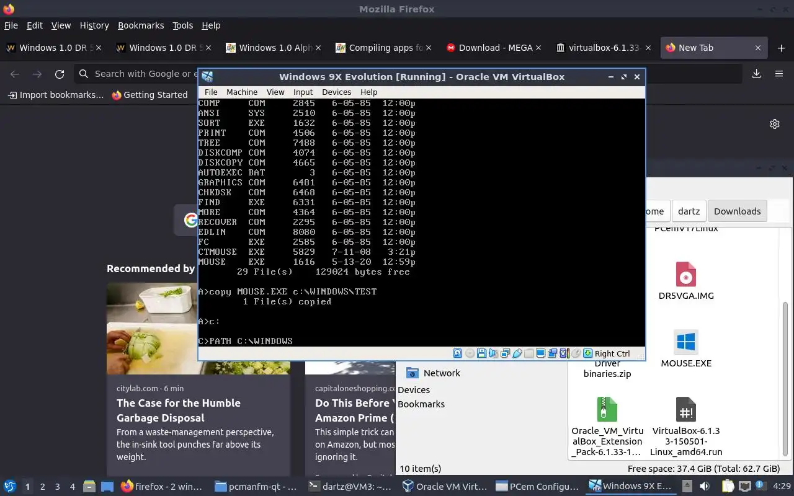Open the Firefox downloads panel icon
This screenshot has height=496, width=794.
(756, 74)
